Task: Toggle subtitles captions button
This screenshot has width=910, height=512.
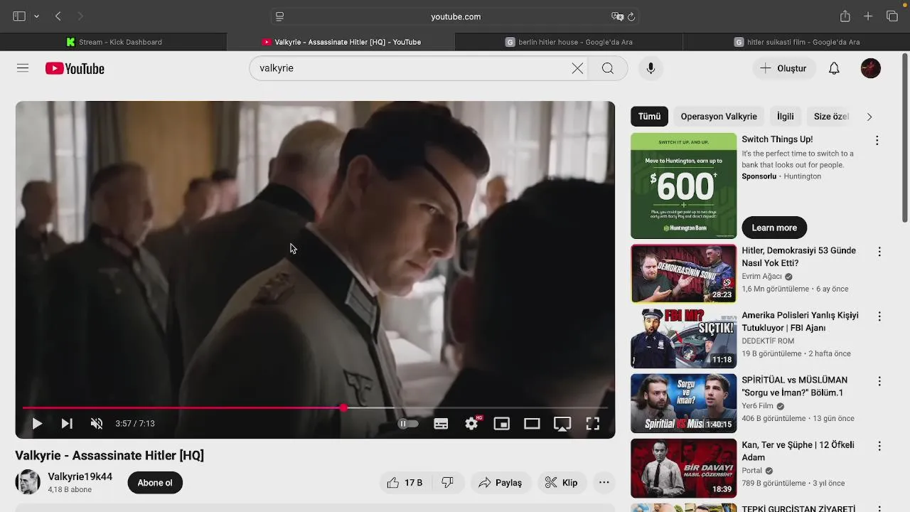Action: (x=441, y=424)
